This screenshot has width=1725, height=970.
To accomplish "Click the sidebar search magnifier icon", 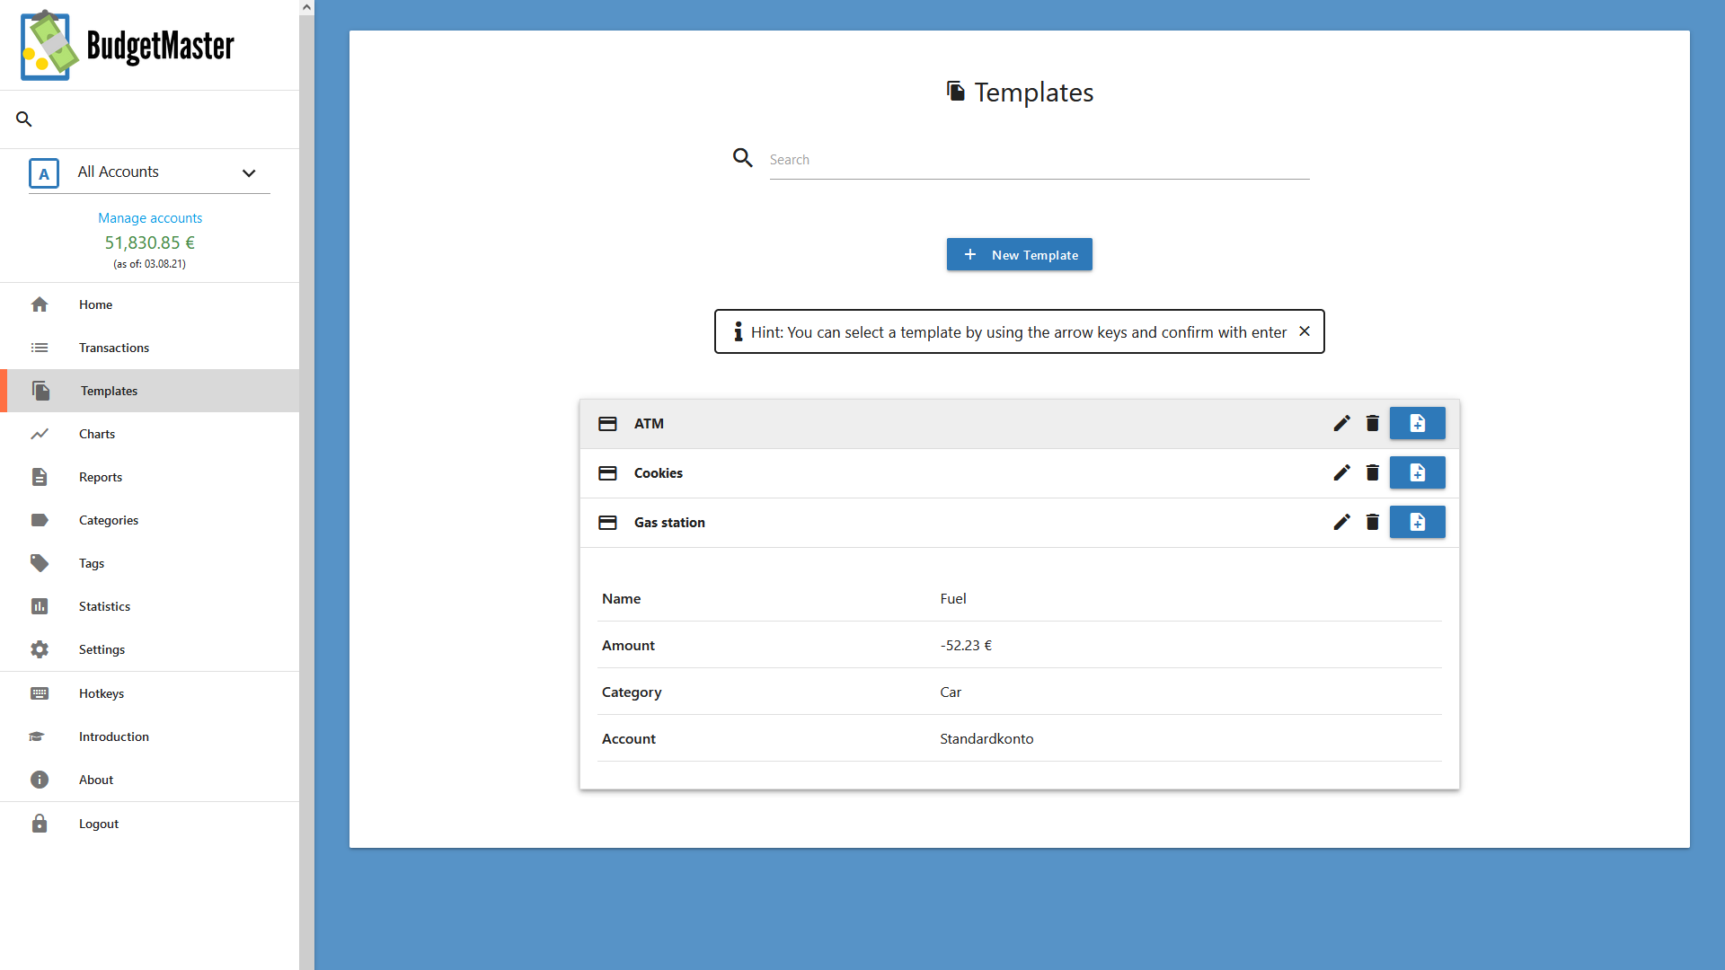I will pos(24,119).
